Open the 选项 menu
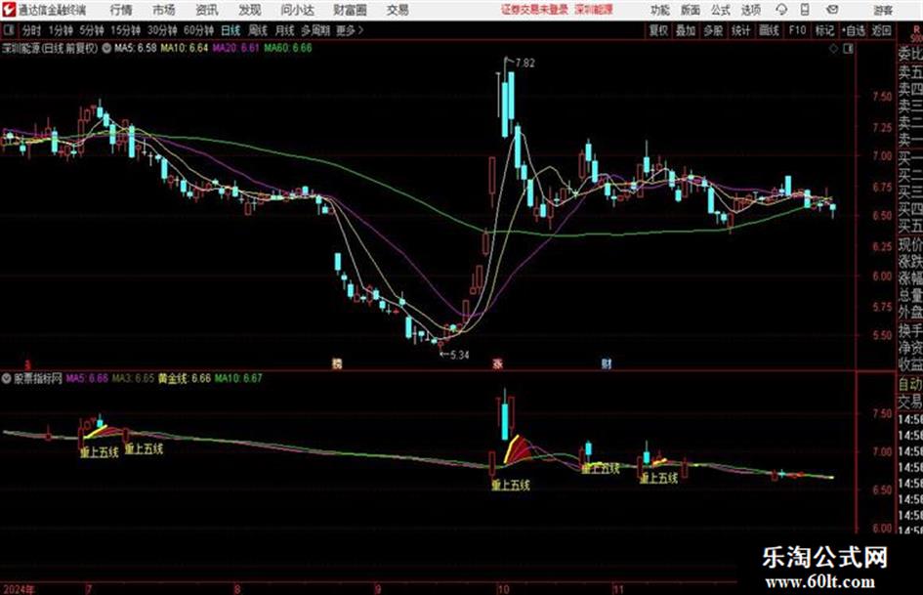 [x=750, y=10]
